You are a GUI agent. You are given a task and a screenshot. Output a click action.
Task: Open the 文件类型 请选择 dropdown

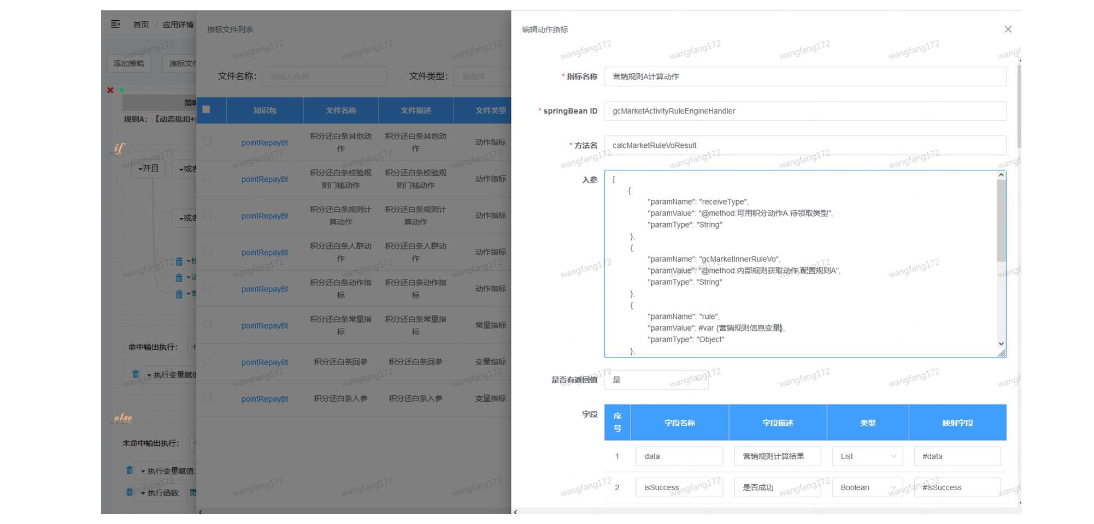482,76
